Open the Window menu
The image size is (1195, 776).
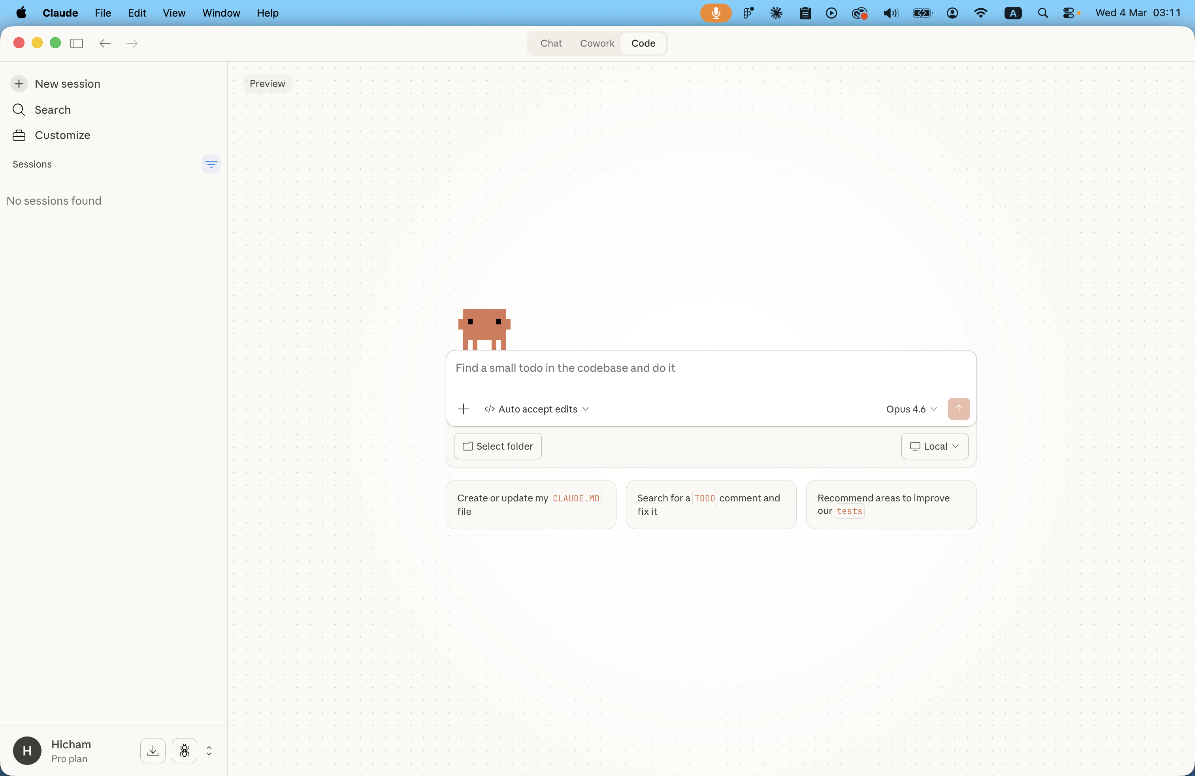click(x=221, y=13)
